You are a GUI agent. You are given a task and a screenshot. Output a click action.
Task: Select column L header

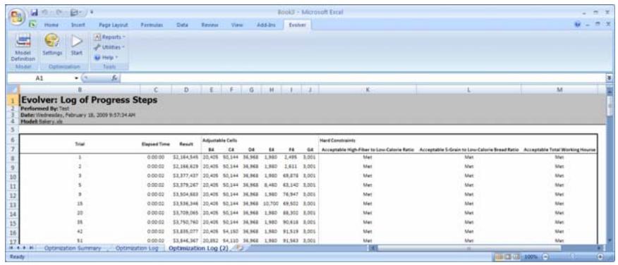point(468,90)
